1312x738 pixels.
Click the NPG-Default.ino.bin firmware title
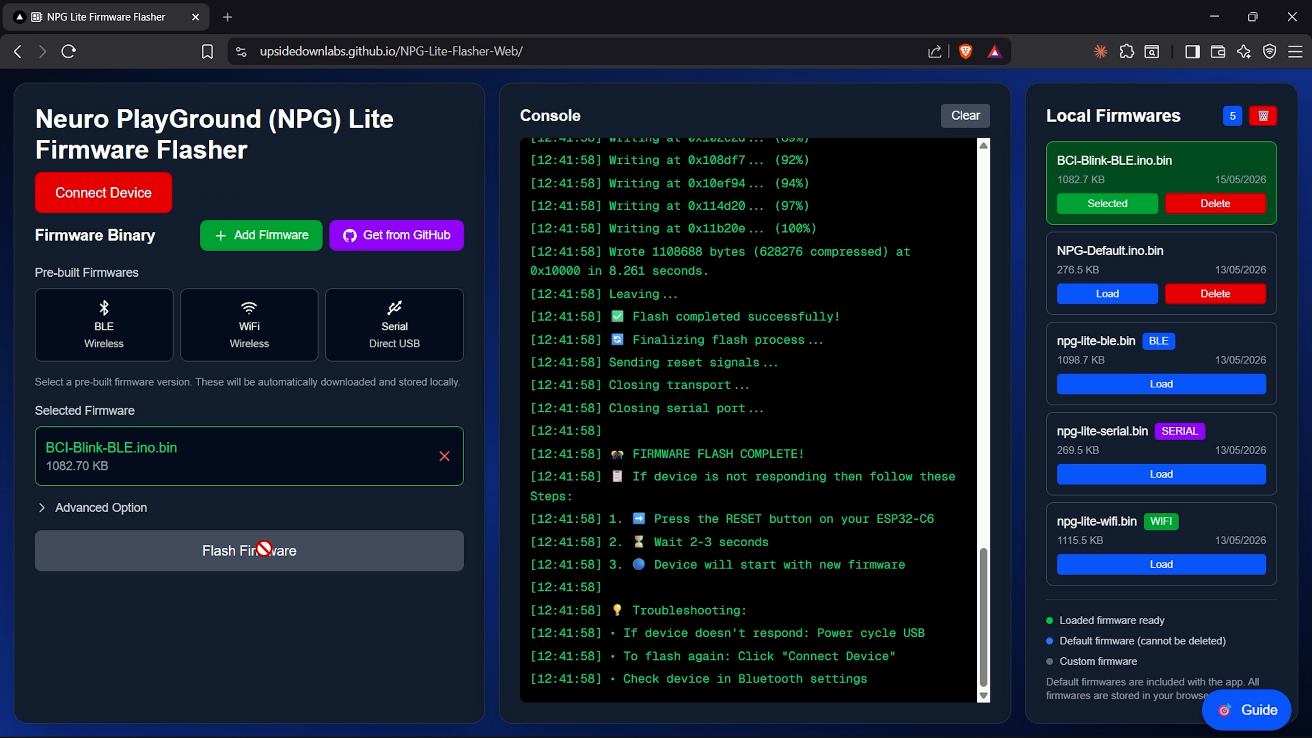pos(1110,251)
